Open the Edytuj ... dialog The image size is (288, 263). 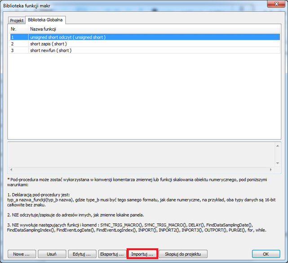pyautogui.click(x=82, y=254)
